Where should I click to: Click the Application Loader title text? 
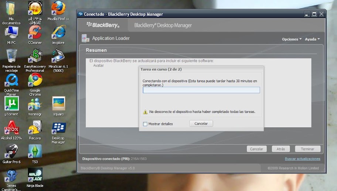[111, 38]
